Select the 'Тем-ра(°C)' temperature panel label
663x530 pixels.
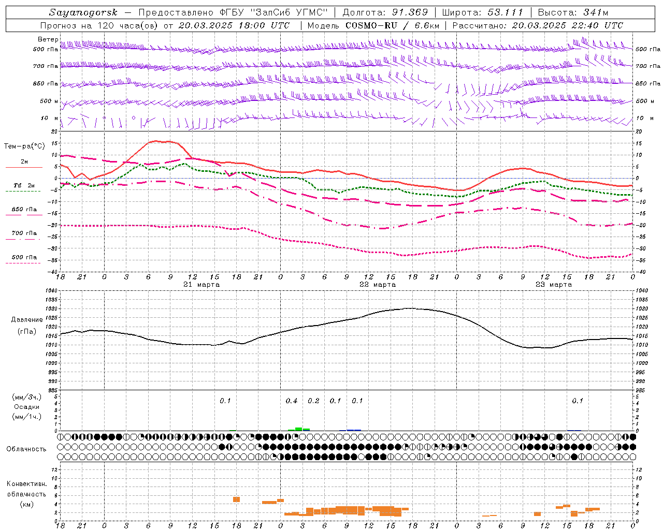click(24, 146)
